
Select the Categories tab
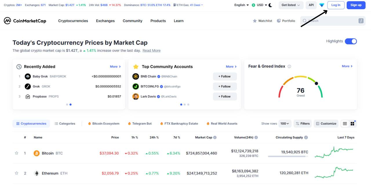coord(65,124)
